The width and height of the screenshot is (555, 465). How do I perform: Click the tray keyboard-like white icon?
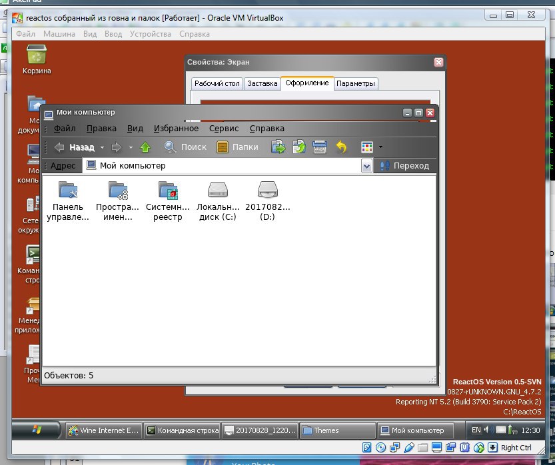click(x=501, y=430)
